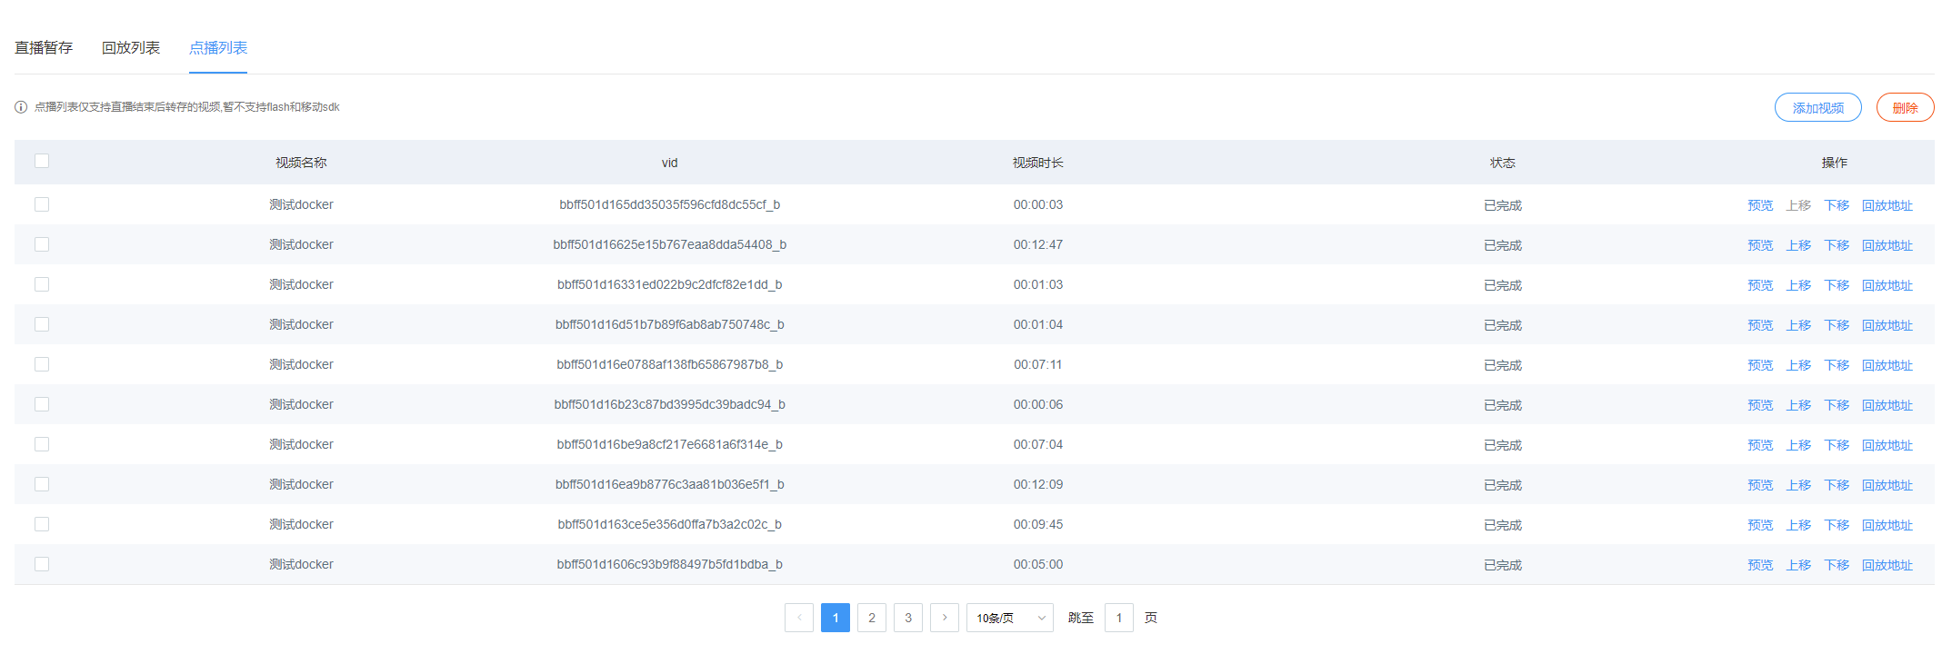Check the box for the 00:07:04 row
Viewport: 1942px width, 654px height.
[x=42, y=444]
